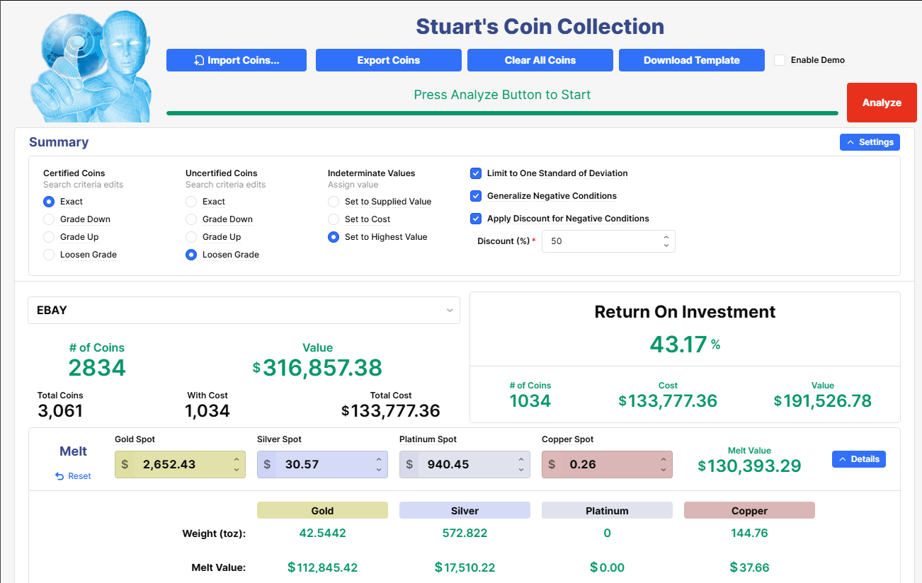This screenshot has height=583, width=922.
Task: Collapse the Settings panel
Action: (x=869, y=142)
